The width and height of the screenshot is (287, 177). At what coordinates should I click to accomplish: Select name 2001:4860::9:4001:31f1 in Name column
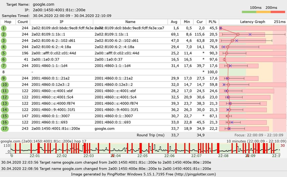click(x=116, y=110)
